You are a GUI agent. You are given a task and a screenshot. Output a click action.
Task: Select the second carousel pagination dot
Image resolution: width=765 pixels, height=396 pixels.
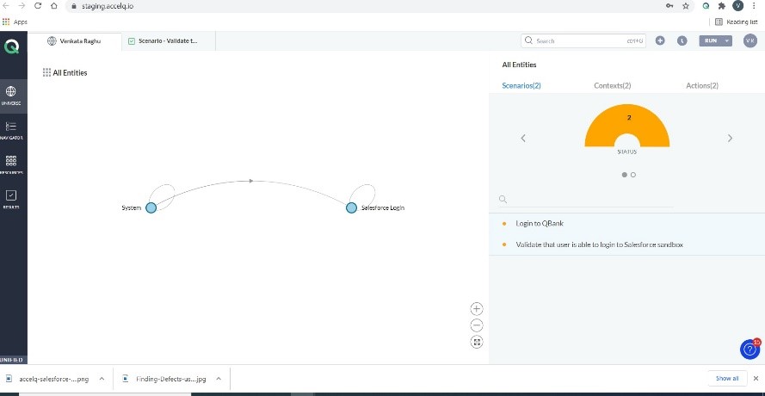[x=633, y=174]
